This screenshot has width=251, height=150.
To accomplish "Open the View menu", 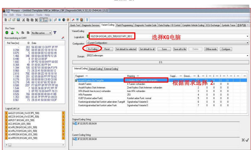I will 19,15.
